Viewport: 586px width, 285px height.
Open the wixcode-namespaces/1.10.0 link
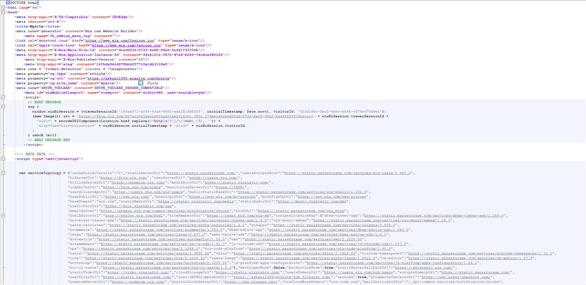479,253
